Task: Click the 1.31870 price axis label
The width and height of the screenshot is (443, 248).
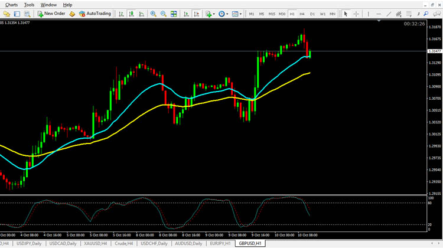Action: click(435, 27)
